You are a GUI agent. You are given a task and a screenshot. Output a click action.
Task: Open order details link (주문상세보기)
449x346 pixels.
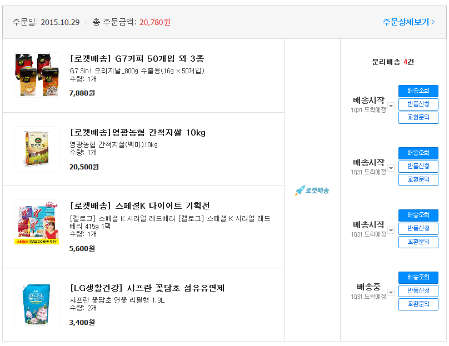[408, 22]
